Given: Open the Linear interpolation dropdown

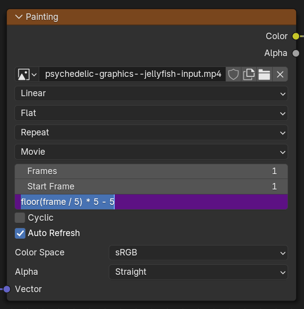Looking at the screenshot, I should click(151, 93).
